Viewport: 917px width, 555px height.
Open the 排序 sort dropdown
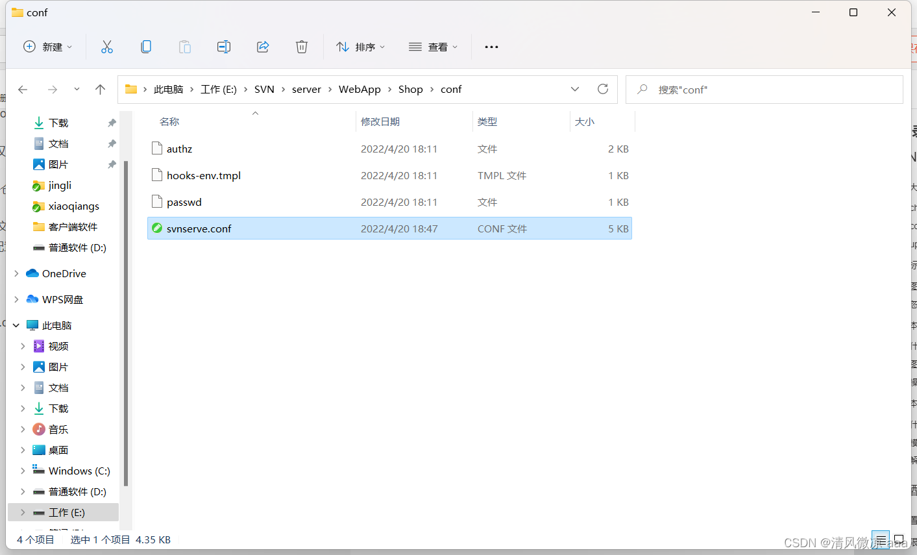[361, 47]
